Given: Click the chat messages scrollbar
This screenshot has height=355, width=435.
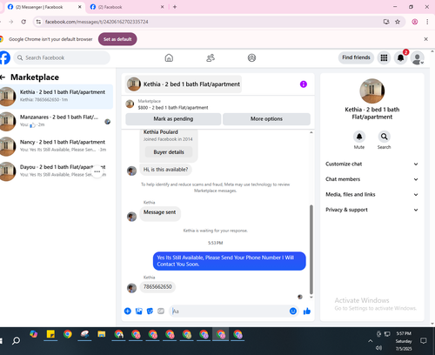Looking at the screenshot, I should coord(311,250).
